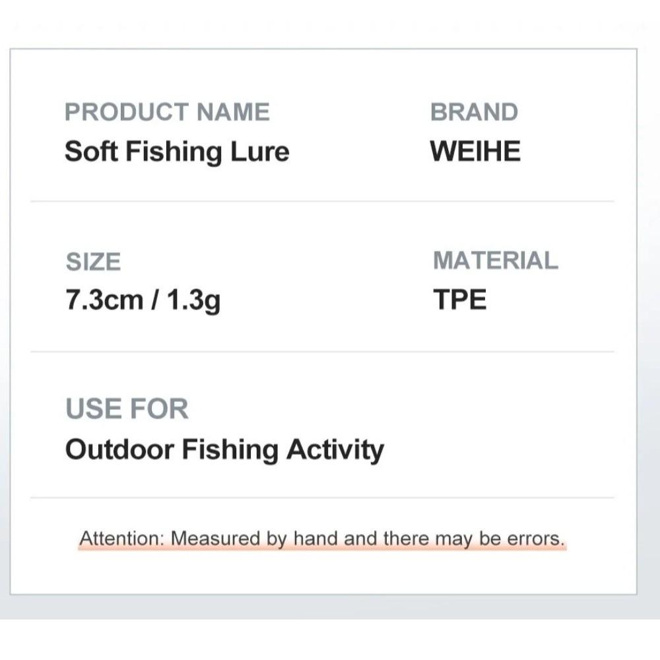Click the 7.3cm length value
Screen dimensions: 660x660
tap(104, 300)
